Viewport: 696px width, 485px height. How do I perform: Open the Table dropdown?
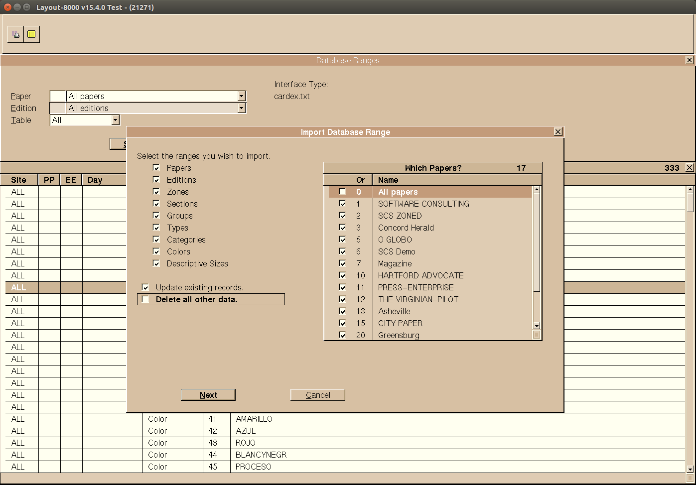click(115, 120)
